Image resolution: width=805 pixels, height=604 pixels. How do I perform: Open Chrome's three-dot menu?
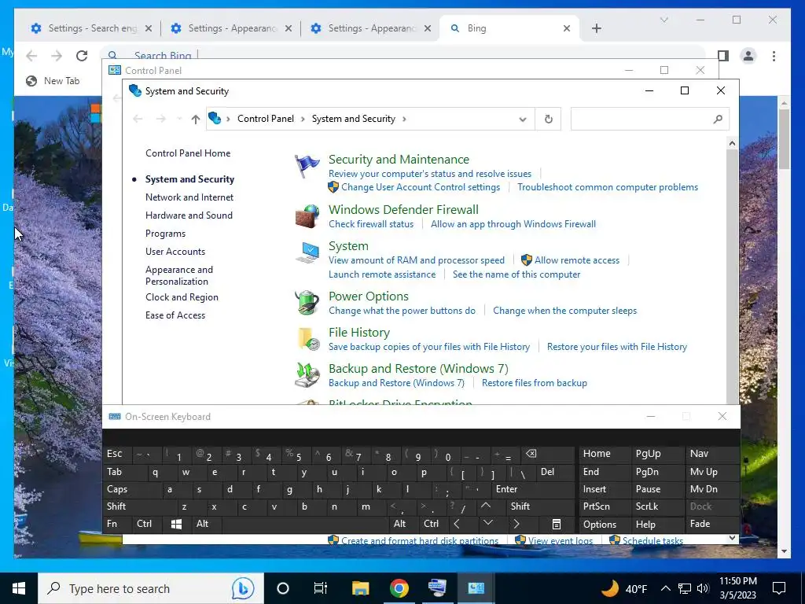point(774,56)
